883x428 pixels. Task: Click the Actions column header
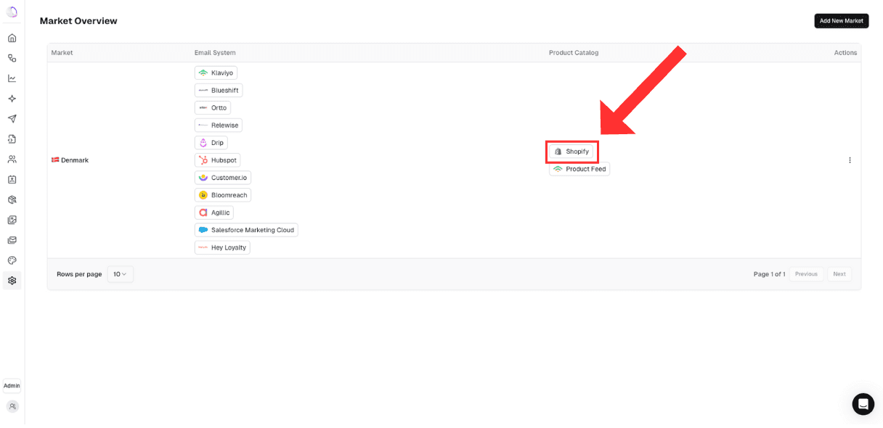(x=845, y=53)
